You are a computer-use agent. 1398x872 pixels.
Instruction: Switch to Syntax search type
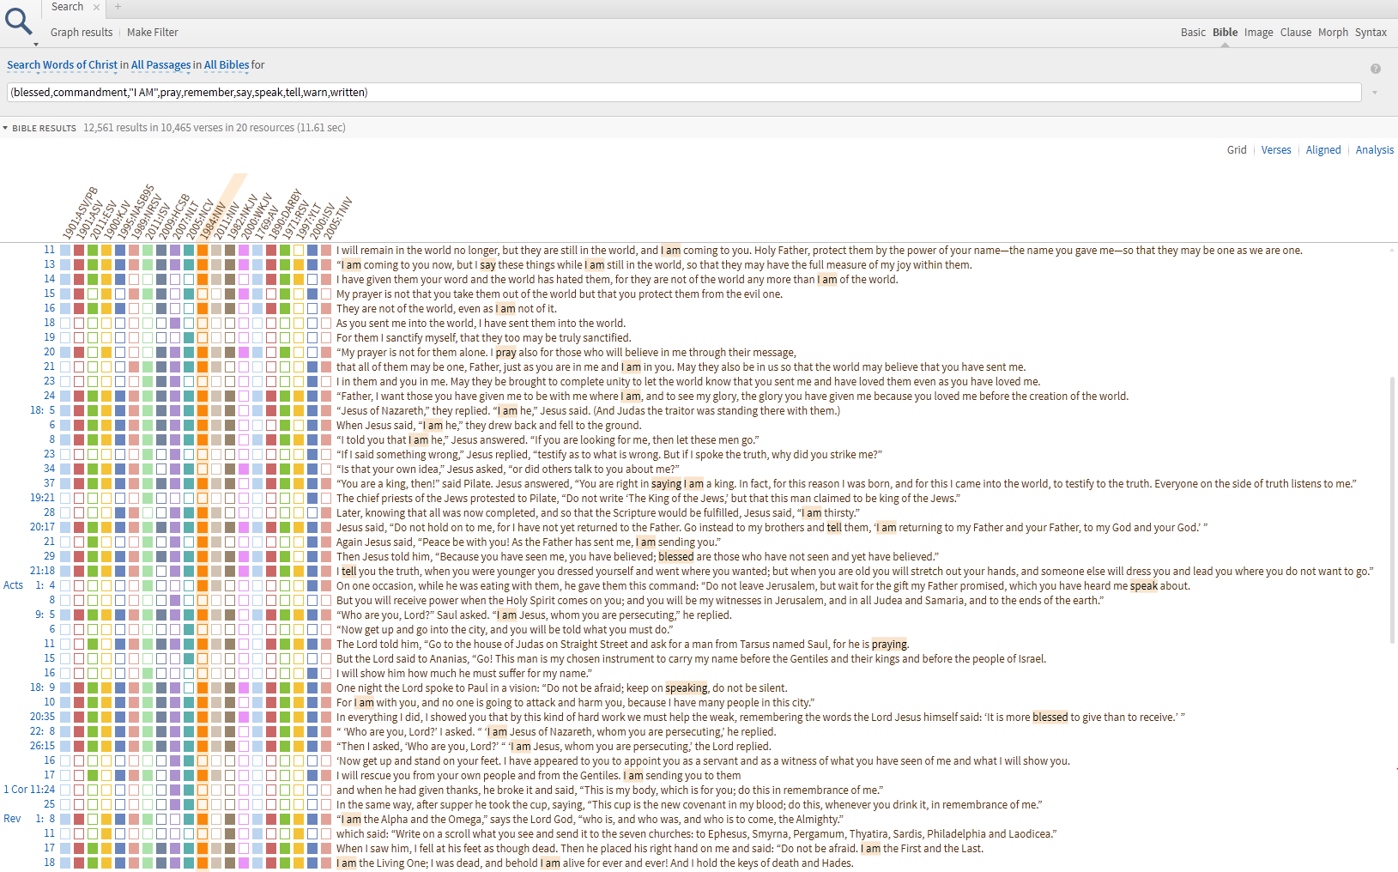click(1371, 33)
